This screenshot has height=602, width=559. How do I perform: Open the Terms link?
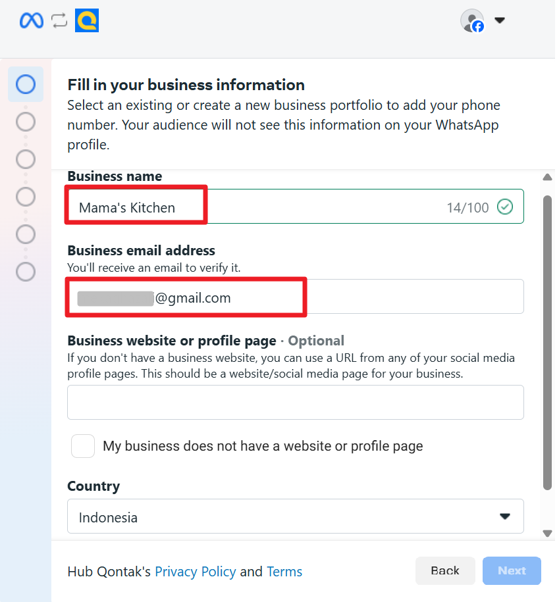pos(284,572)
